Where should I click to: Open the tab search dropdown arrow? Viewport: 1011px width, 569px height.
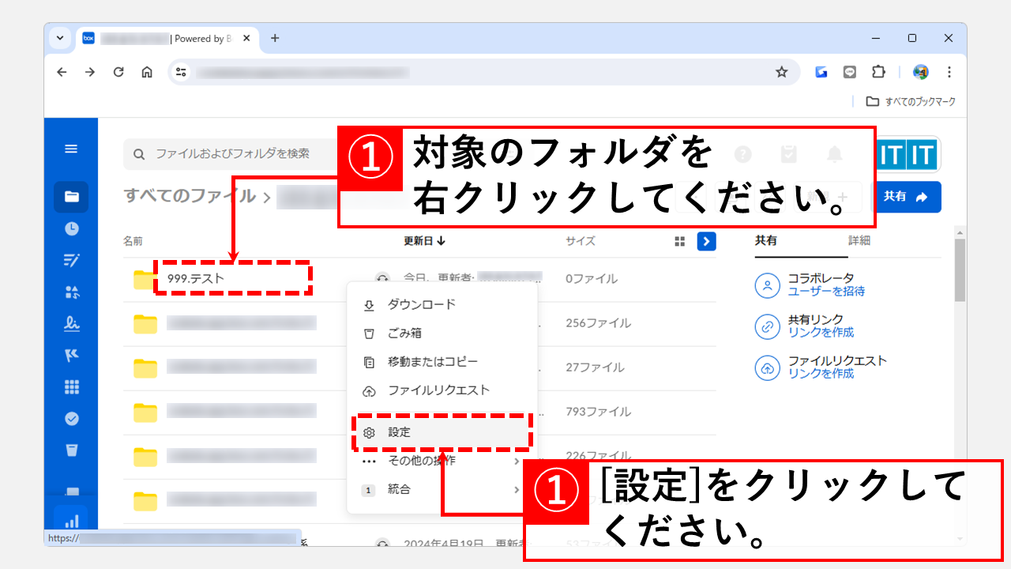(59, 38)
